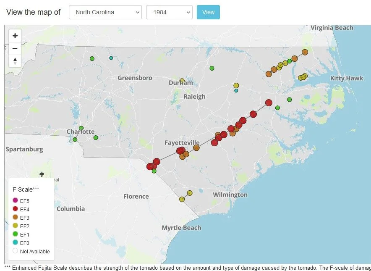Select the EF4 red legend swatch
This screenshot has width=371, height=271.
pyautogui.click(x=15, y=209)
